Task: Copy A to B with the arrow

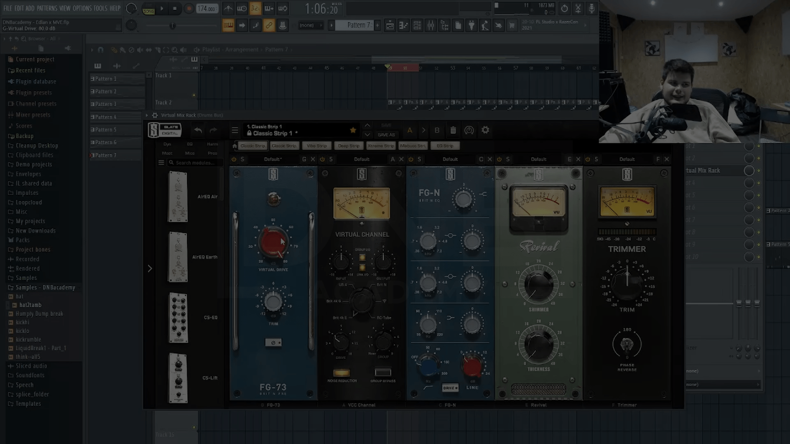Action: [x=423, y=130]
